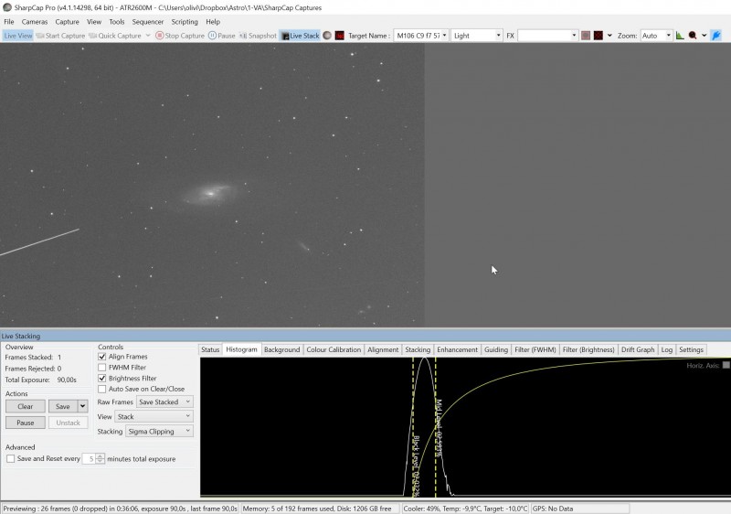This screenshot has width=731, height=514.
Task: Expand the Save button dropdown arrow
Action: pos(82,406)
